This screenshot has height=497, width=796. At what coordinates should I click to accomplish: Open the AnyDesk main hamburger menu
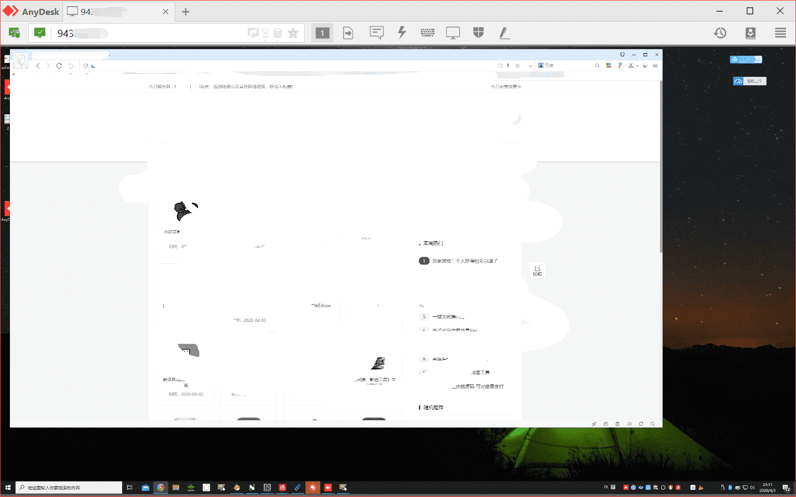(x=781, y=33)
